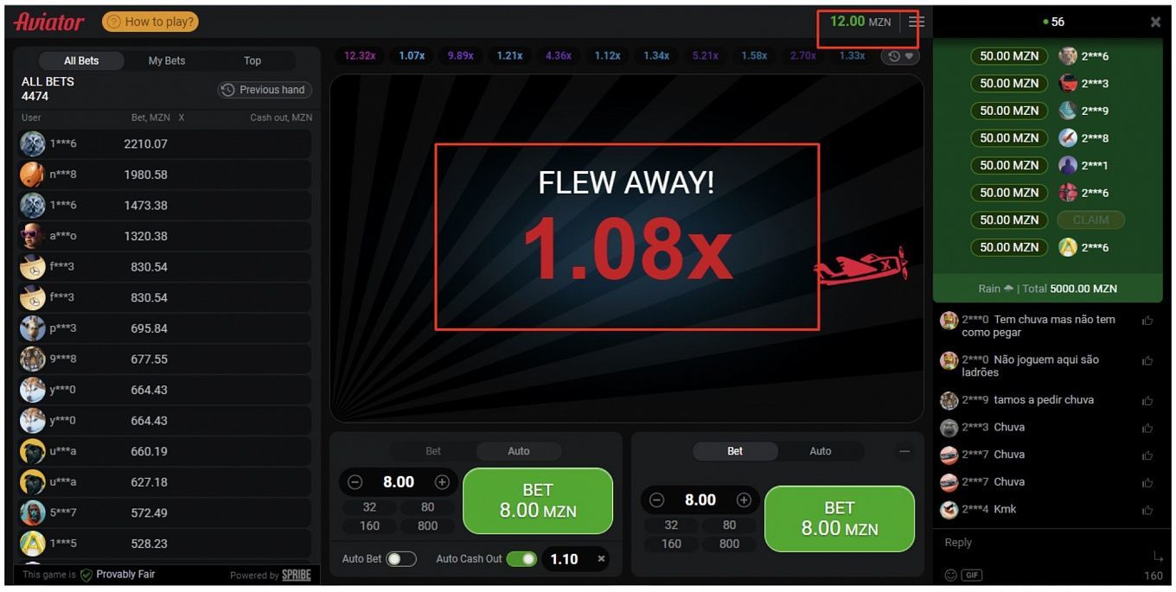This screenshot has height=592, width=1176.
Task: Decrease left panel bet amount
Action: (355, 482)
